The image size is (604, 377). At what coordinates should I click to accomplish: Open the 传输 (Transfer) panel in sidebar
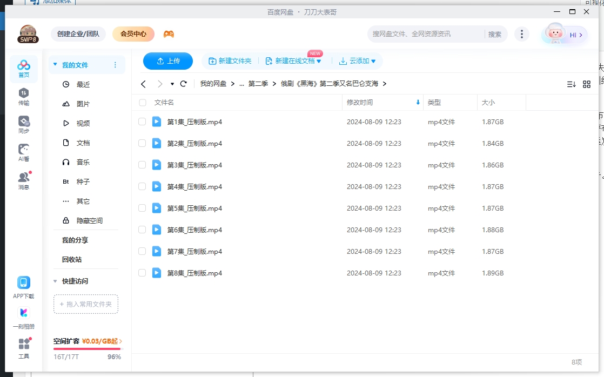(x=24, y=96)
